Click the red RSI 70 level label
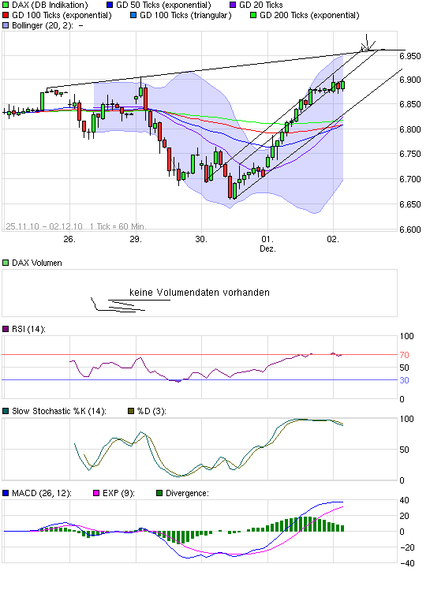This screenshot has width=430, height=590. (405, 355)
